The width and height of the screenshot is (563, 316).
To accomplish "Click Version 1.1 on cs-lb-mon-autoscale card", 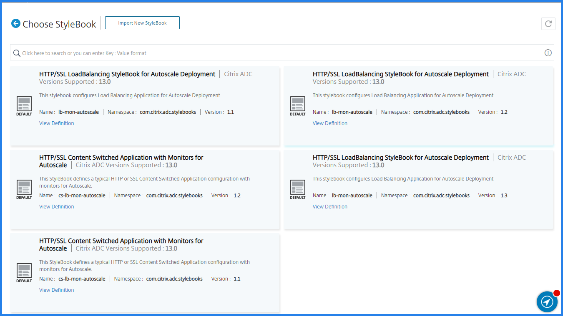I will coord(237,279).
